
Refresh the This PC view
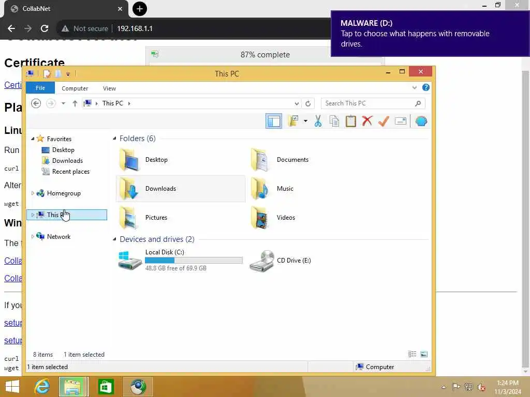(x=308, y=103)
